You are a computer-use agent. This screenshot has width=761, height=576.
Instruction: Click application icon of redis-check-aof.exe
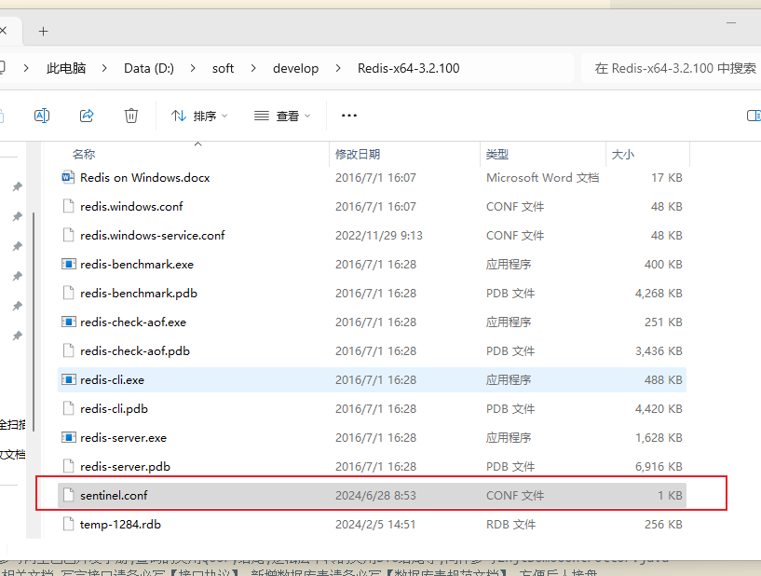pos(68,322)
